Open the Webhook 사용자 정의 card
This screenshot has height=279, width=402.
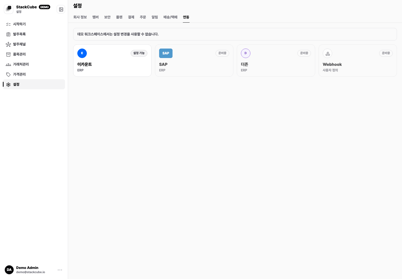[358, 61]
